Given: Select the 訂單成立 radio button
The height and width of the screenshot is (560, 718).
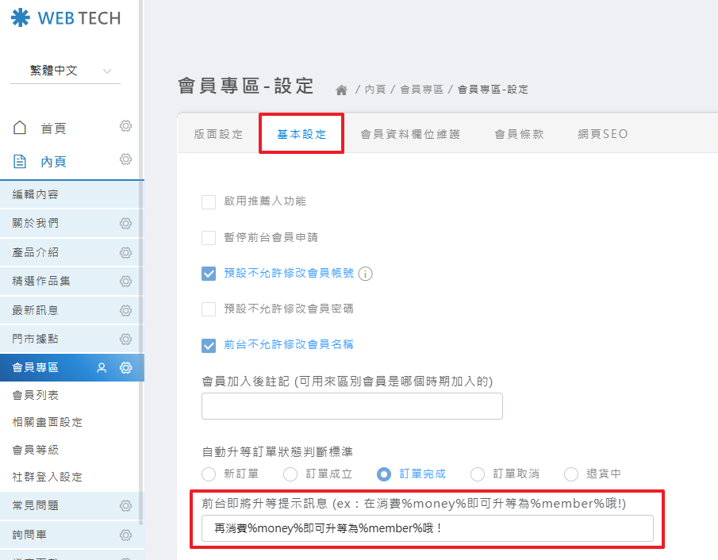Looking at the screenshot, I should coord(290,474).
